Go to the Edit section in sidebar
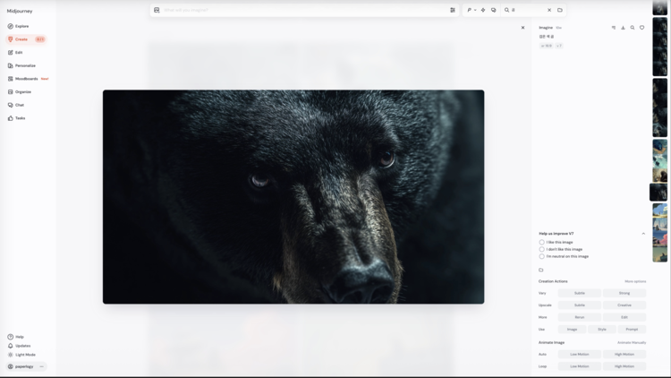The image size is (671, 378). pos(15,52)
